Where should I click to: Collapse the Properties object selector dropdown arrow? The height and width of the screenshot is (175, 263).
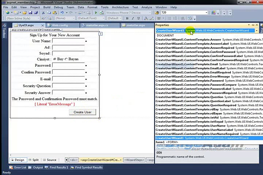click(256, 31)
